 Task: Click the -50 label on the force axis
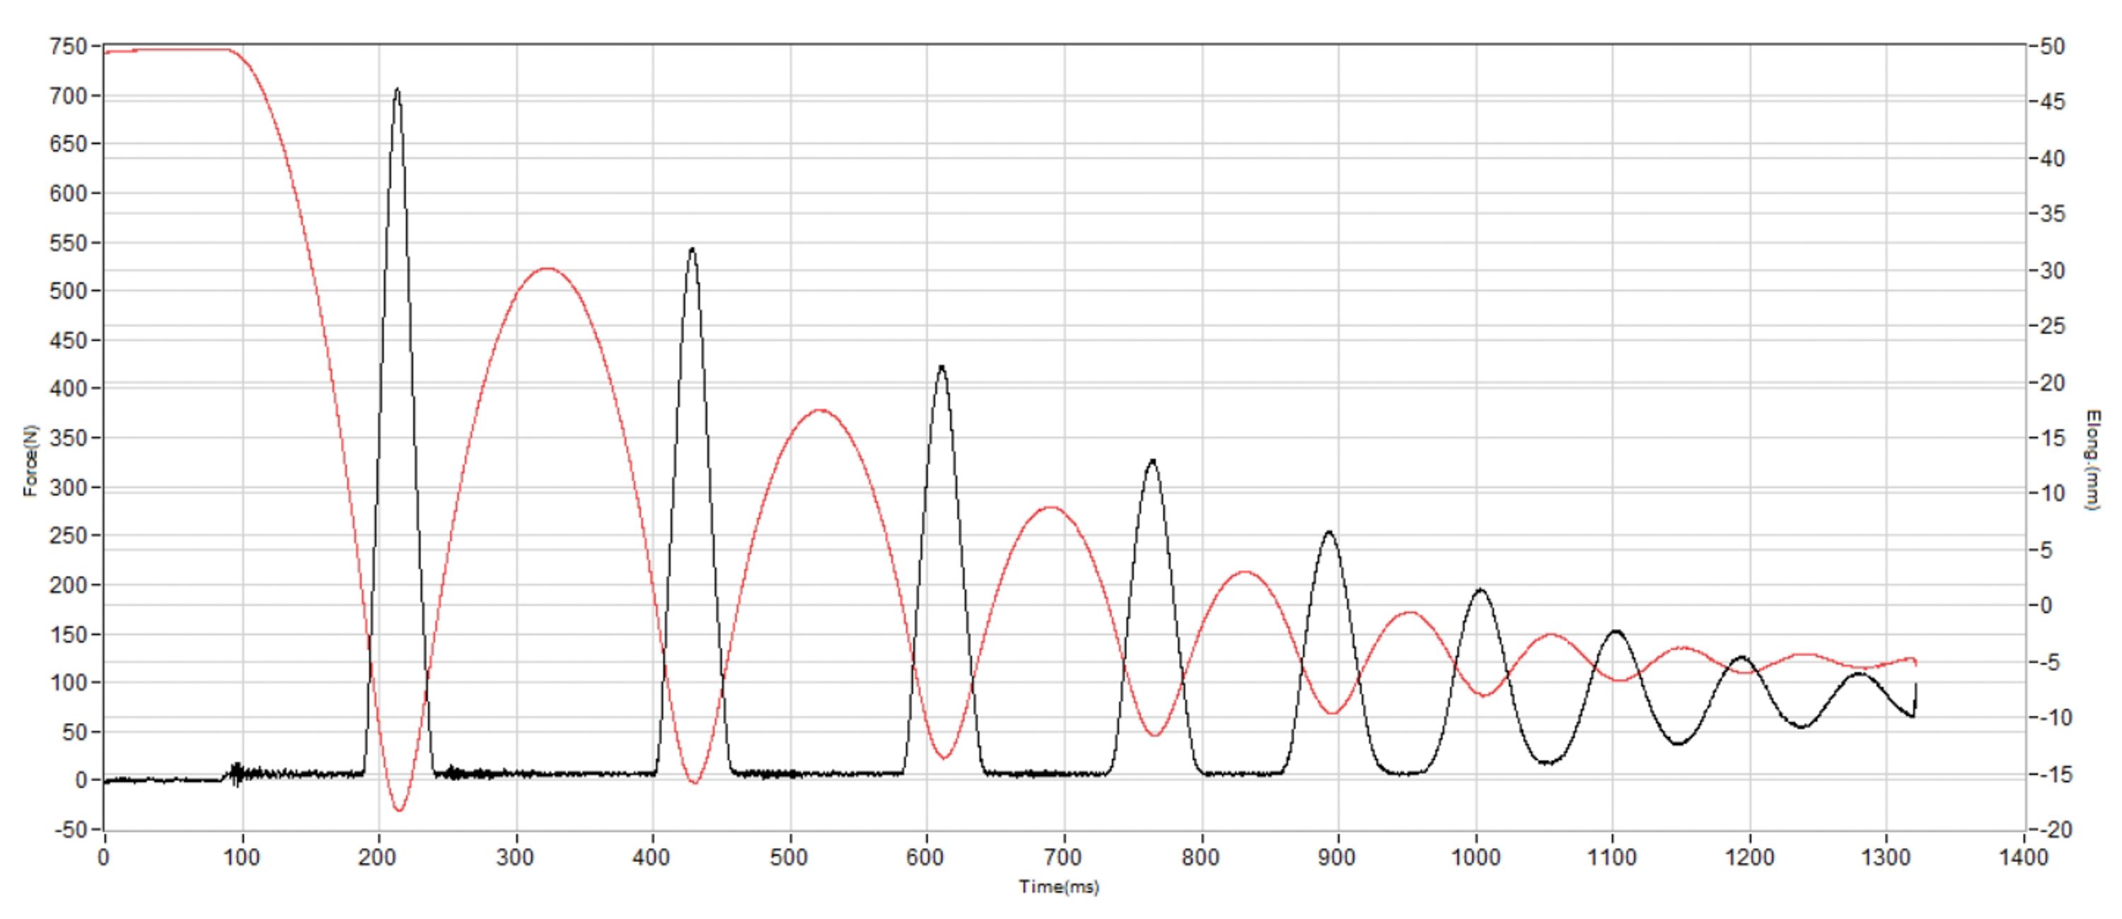point(70,830)
